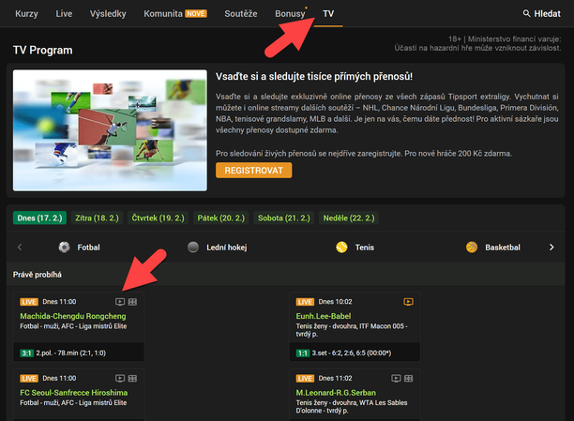Viewport: 574px width, 421px height.
Task: Click the 3:1 live score badge
Action: (26, 352)
